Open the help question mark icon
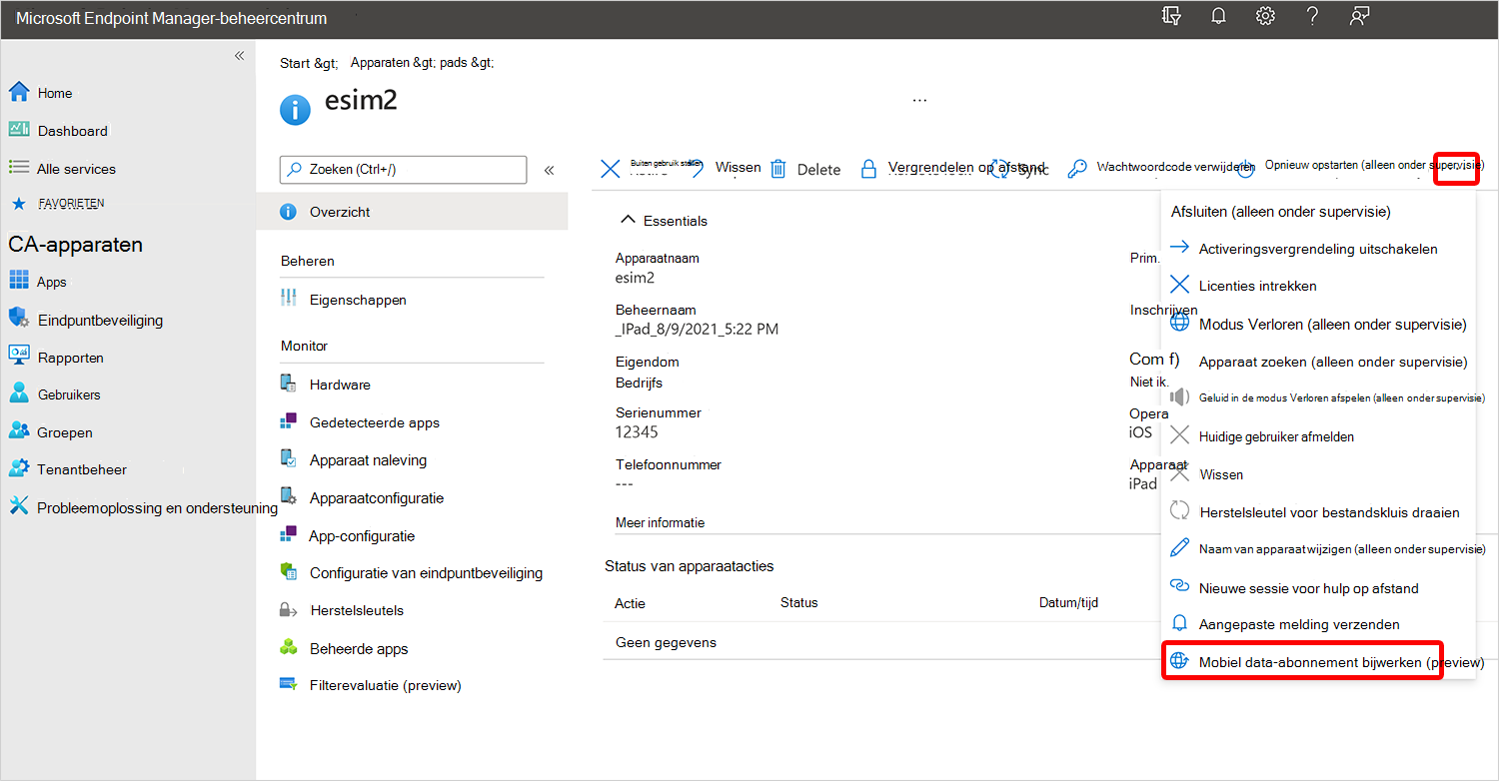The height and width of the screenshot is (781, 1499). pyautogui.click(x=1313, y=17)
